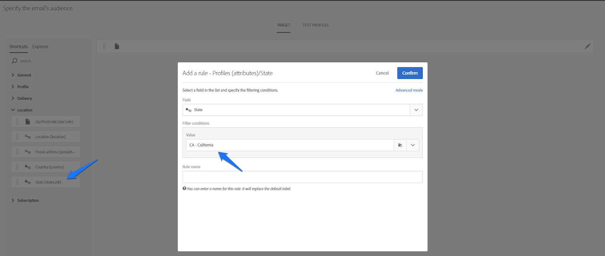Screen dimensions: 605x256
Task: Expand the Subscription shortcuts section
Action: tap(13, 200)
